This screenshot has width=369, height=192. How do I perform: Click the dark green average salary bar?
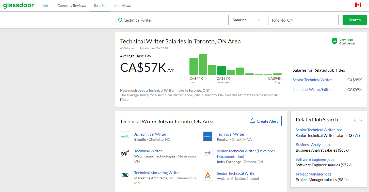coord(221,70)
